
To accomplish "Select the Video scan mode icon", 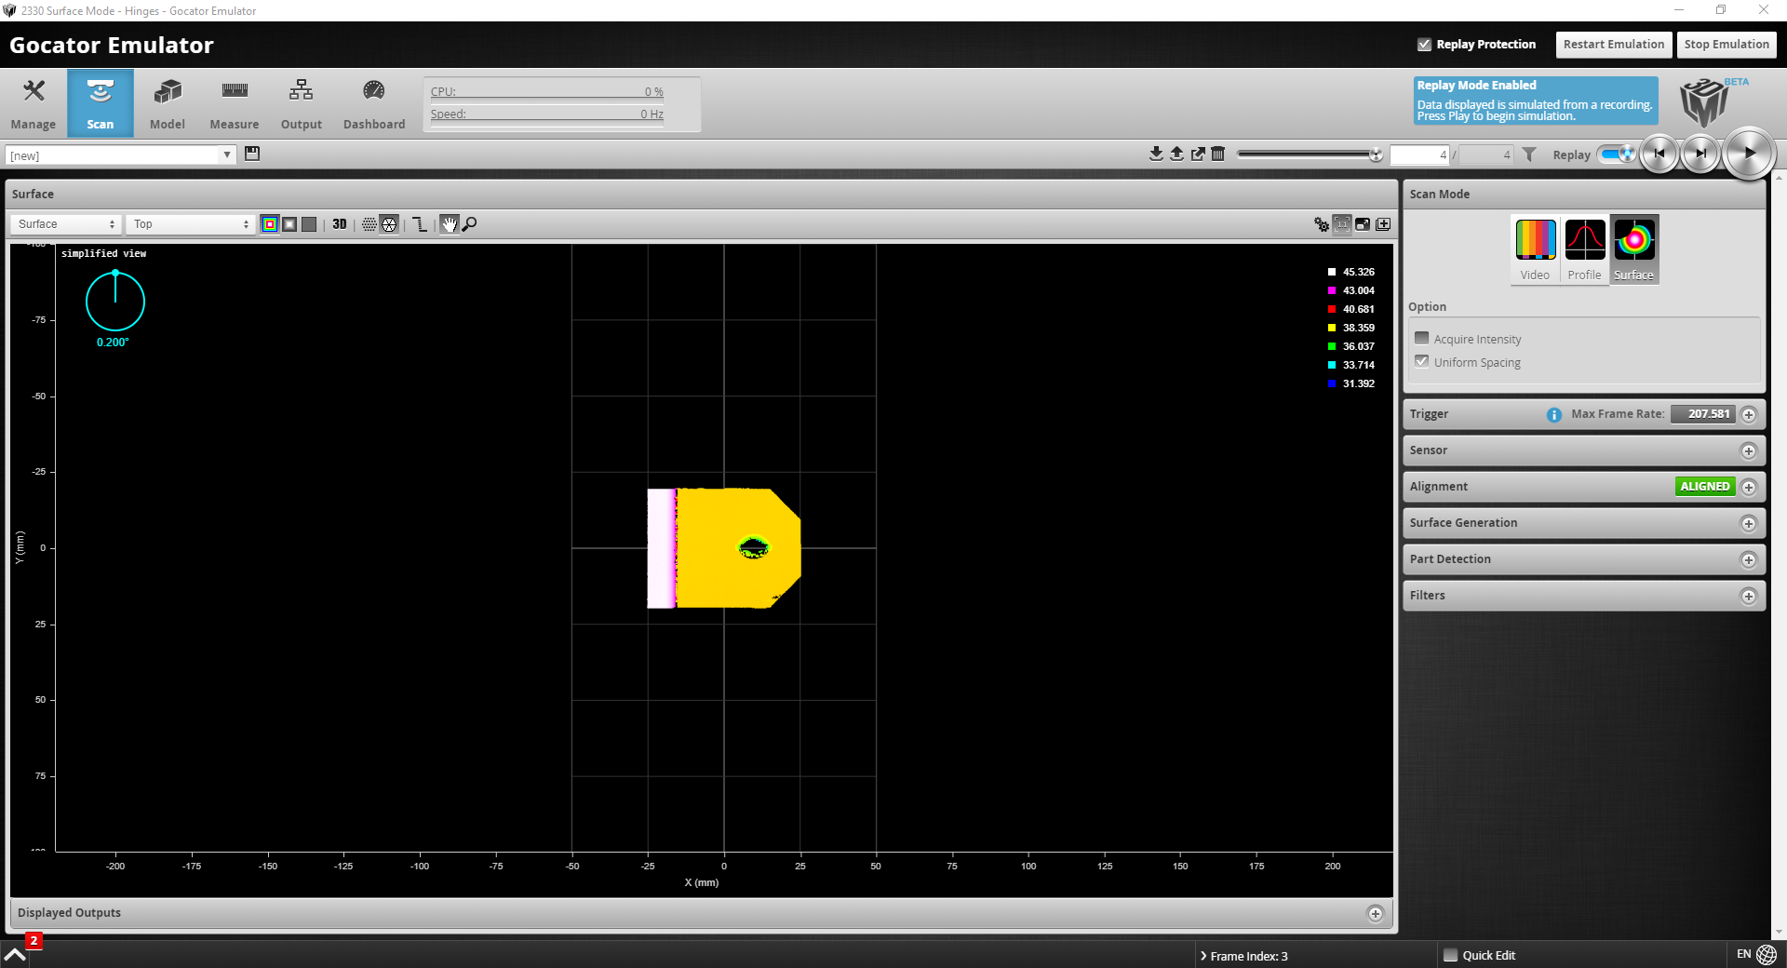I will [1535, 249].
